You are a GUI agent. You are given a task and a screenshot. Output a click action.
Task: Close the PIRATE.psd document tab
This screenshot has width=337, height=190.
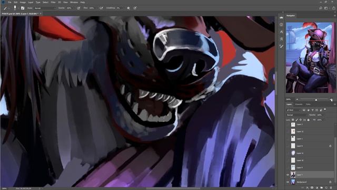click(x=41, y=14)
